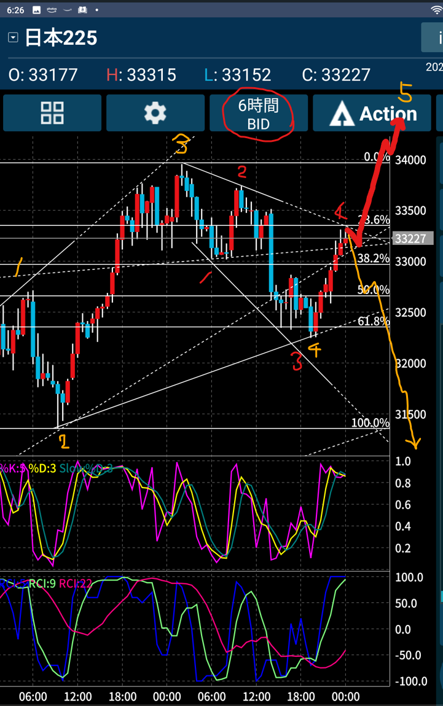The image size is (443, 706).
Task: Tap the book notification icon in status bar
Action: click(82, 10)
